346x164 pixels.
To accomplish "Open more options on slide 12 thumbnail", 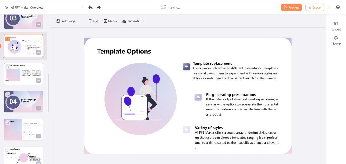I will pos(38,108).
